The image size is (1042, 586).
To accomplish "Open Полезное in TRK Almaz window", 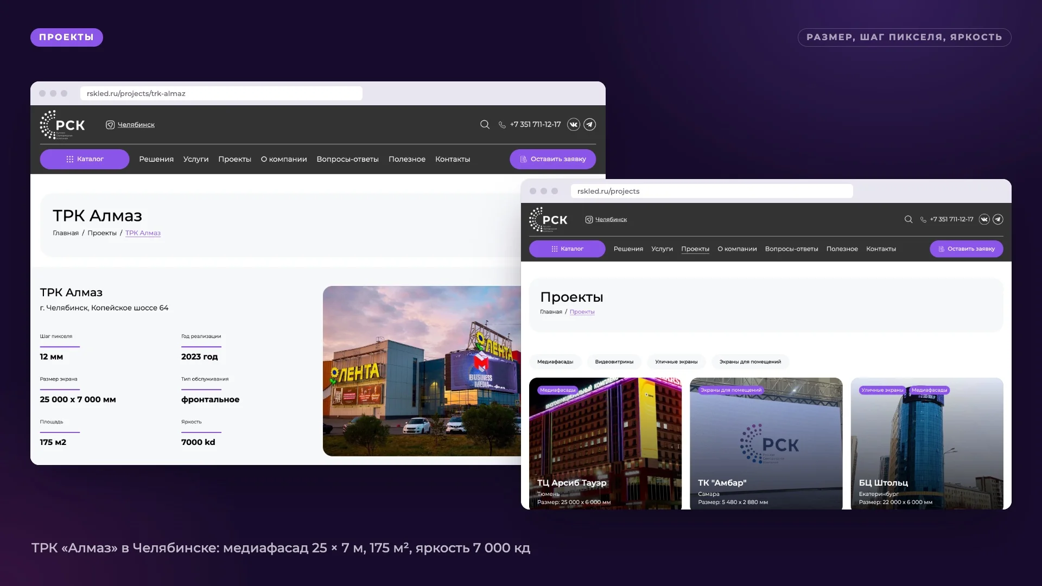I will pos(407,160).
